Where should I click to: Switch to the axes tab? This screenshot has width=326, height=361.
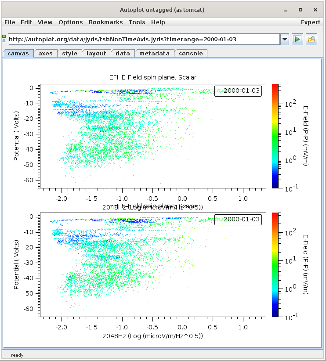pyautogui.click(x=45, y=53)
